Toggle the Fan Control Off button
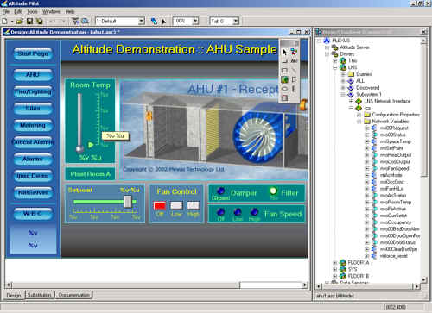The image size is (432, 313). 160,205
